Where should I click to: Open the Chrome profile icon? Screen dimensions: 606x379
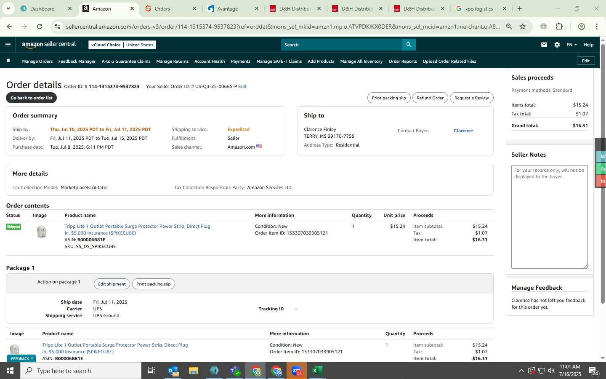(581, 27)
